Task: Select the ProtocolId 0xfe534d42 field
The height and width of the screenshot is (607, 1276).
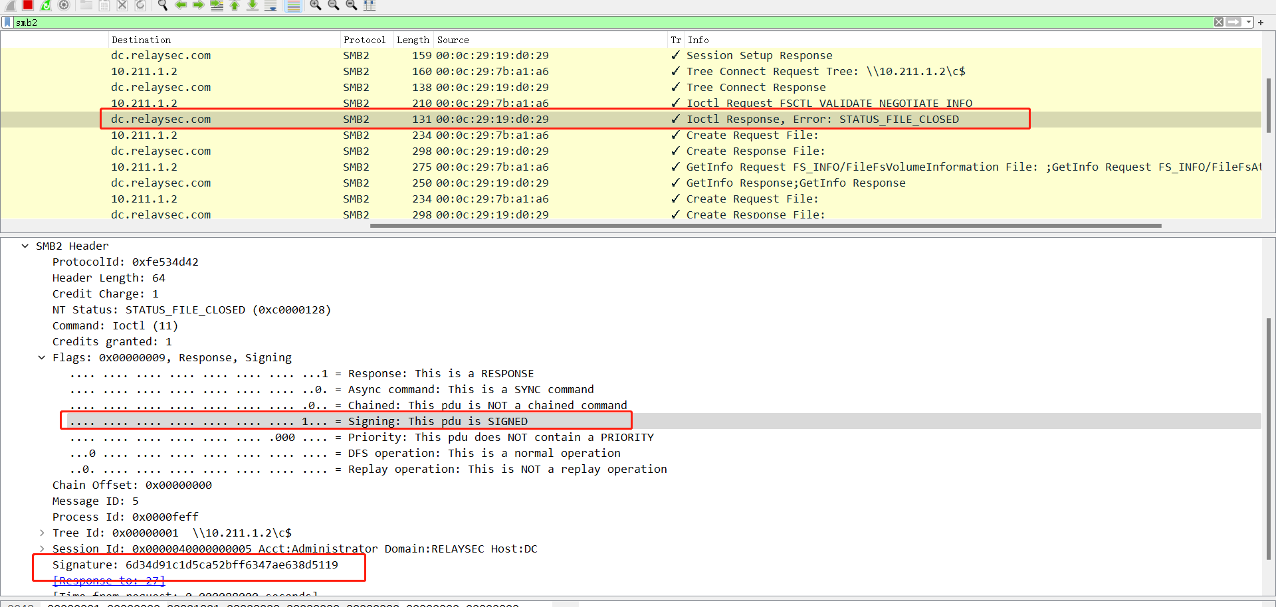Action: point(126,262)
